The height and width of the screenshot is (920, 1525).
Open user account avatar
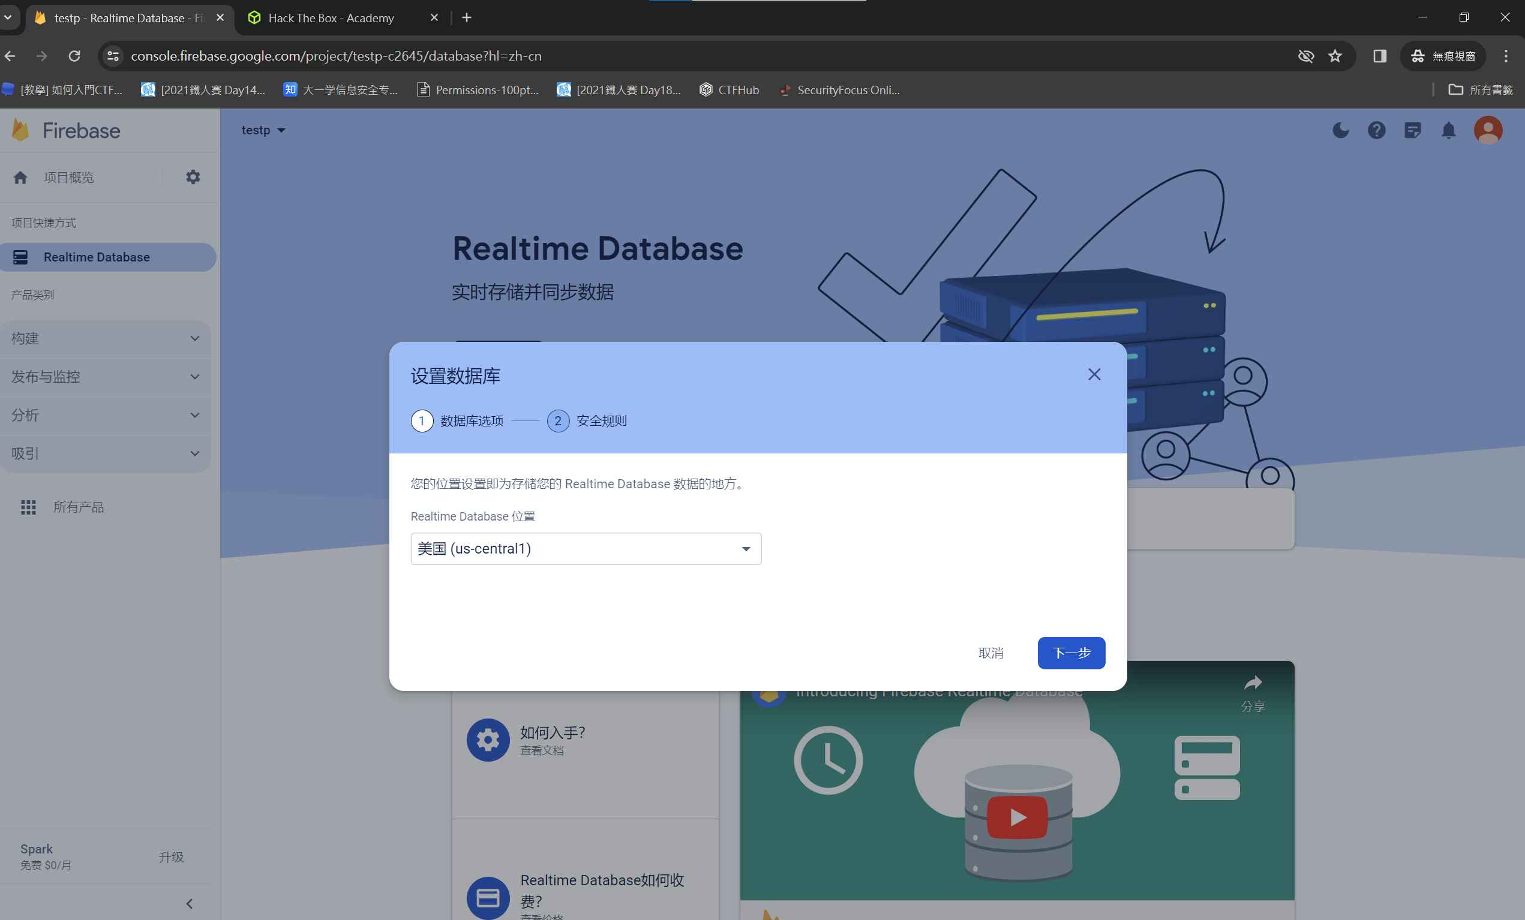tap(1488, 130)
